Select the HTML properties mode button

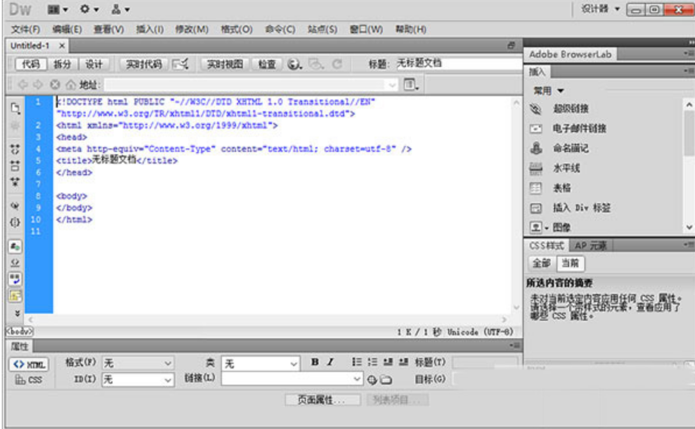coord(29,365)
